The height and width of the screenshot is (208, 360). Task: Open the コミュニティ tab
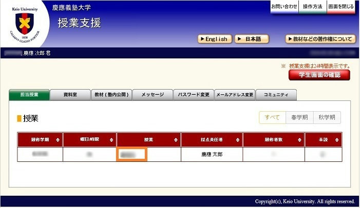pyautogui.click(x=276, y=95)
